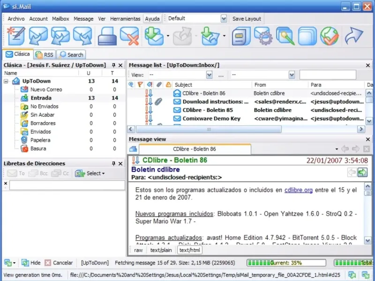Image resolution: width=375 pixels, height=281 pixels.
Task: Switch message view to text/plain
Action: 161,250
